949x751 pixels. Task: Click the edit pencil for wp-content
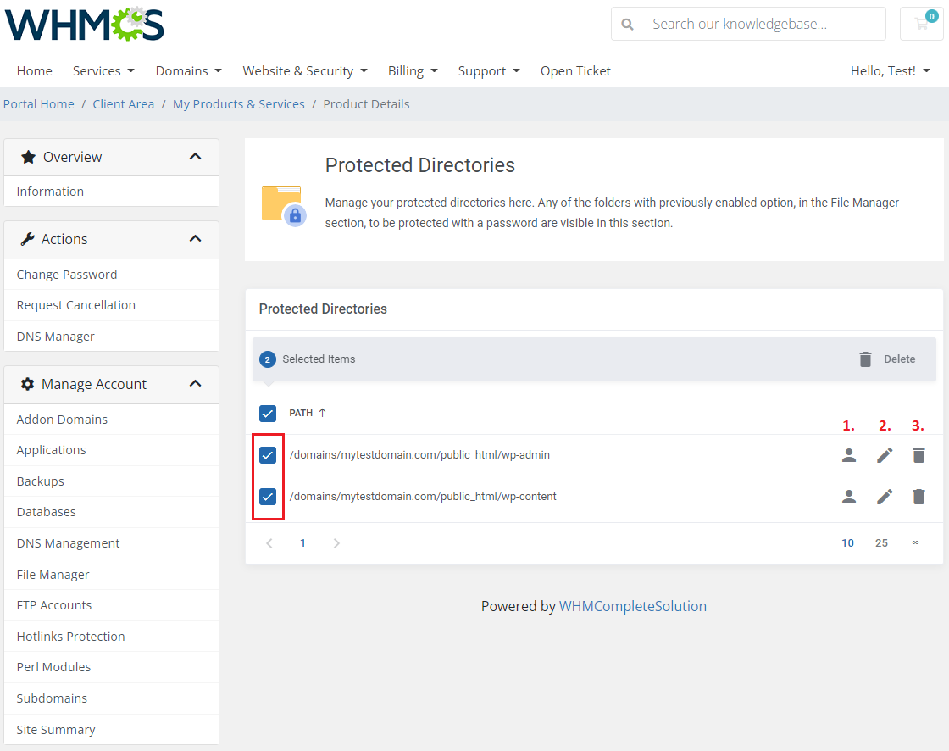pyautogui.click(x=885, y=497)
